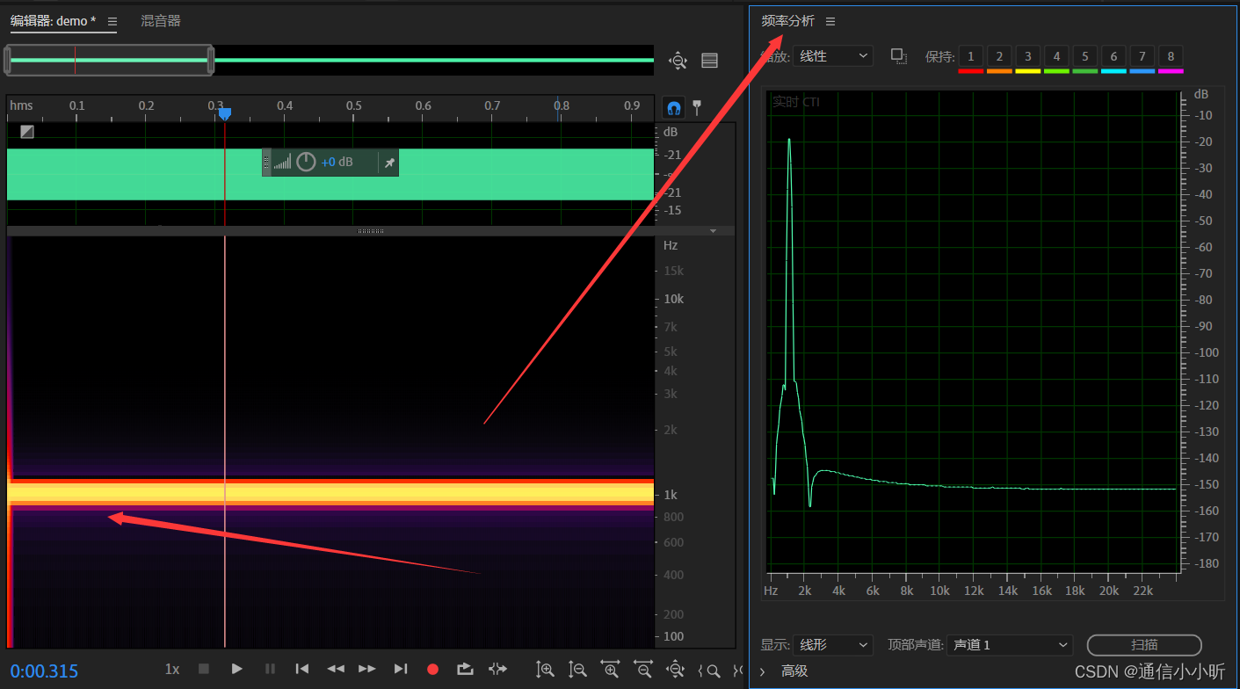Click the navigator left handle at top
This screenshot has height=689, width=1240.
7,60
